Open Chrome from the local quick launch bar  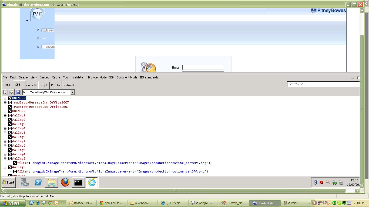50,203
